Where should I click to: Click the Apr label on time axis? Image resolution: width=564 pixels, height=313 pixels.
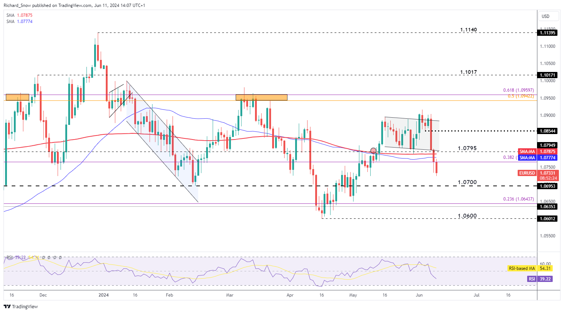[290, 295]
